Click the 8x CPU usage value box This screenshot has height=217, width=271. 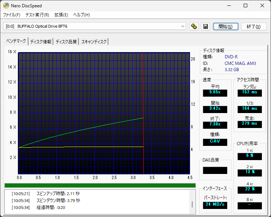[249, 206]
